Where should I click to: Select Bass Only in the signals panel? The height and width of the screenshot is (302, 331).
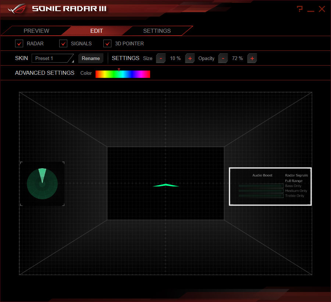pyautogui.click(x=293, y=186)
